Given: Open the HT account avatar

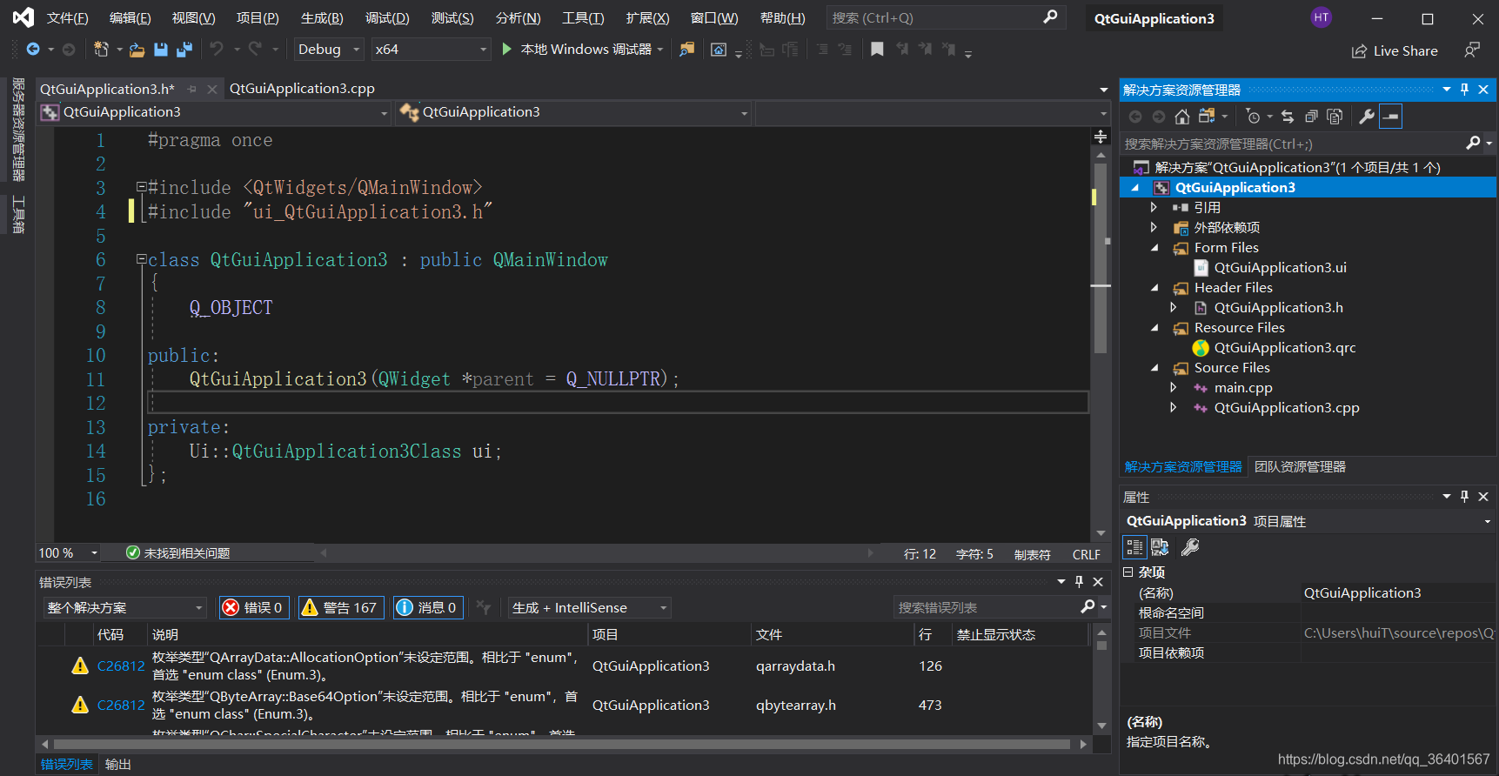Looking at the screenshot, I should coord(1322,17).
